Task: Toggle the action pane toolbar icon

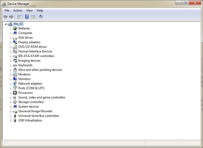Action: pos(33,17)
